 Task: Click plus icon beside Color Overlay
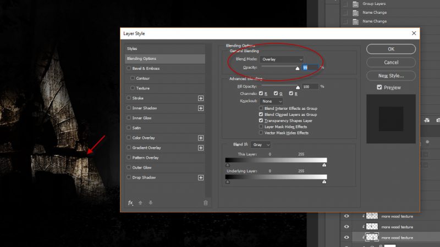pos(201,138)
